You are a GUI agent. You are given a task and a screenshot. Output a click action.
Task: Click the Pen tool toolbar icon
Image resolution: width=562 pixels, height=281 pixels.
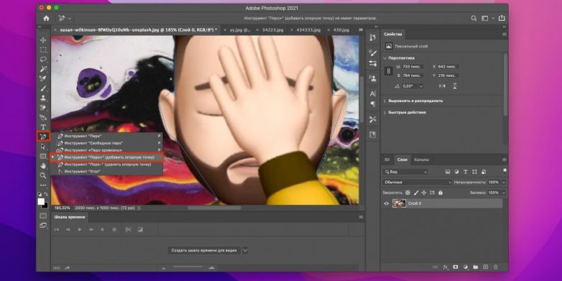pos(43,137)
